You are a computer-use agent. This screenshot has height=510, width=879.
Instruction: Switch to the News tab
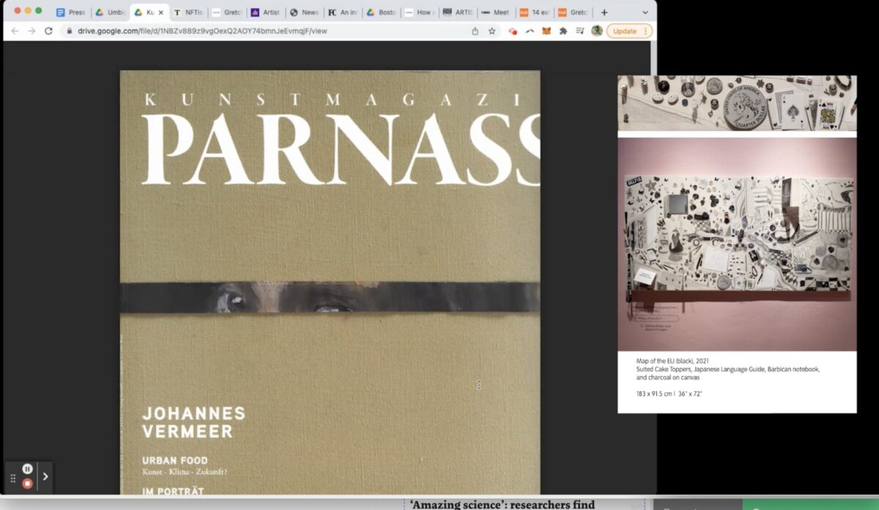click(305, 12)
